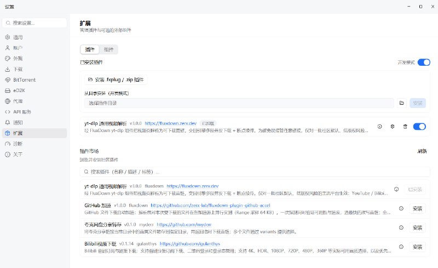Open the 关于 about page

click(x=34, y=154)
